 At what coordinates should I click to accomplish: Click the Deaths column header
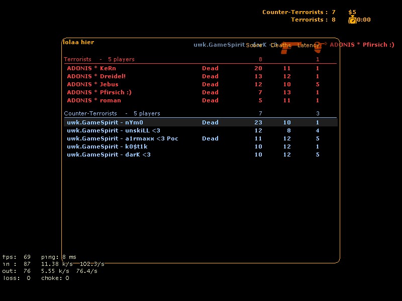pyautogui.click(x=281, y=45)
